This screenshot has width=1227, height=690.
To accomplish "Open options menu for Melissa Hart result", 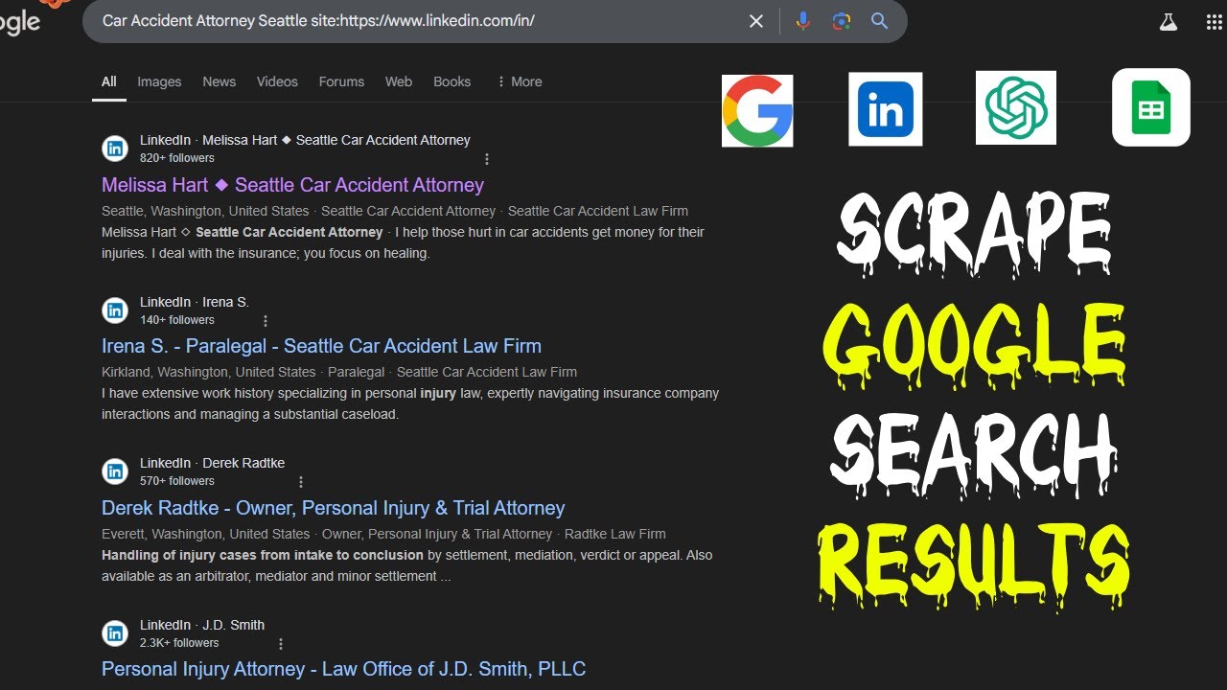I will point(487,159).
